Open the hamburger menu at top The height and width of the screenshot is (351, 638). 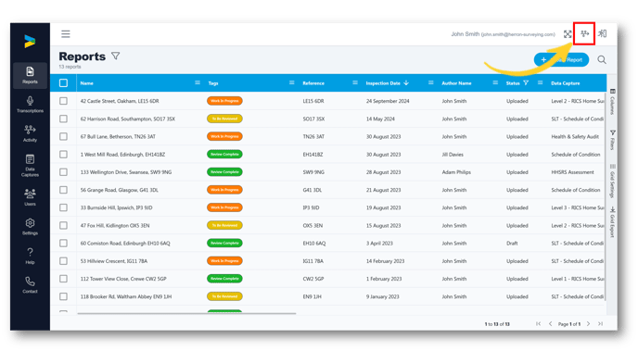pos(66,33)
